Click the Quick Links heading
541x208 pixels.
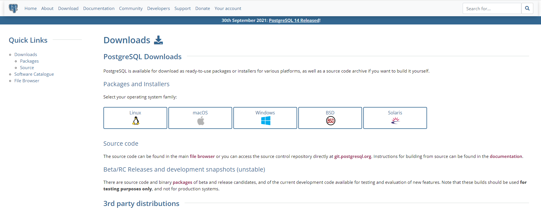[x=28, y=40]
